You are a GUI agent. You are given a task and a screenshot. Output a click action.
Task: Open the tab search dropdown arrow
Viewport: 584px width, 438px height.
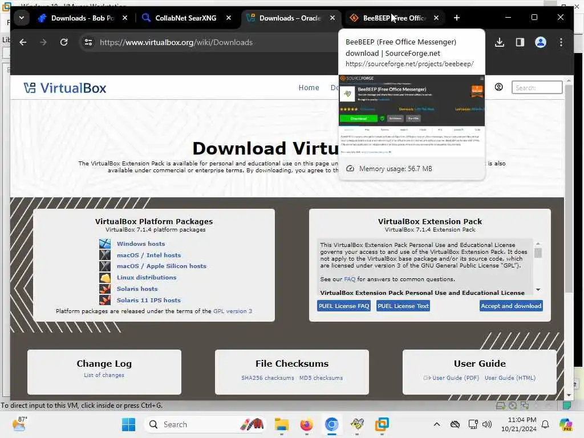(22, 18)
